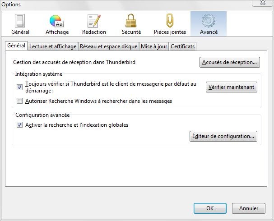Click the Vérifier maintenant button
274x221 pixels.
pos(232,87)
